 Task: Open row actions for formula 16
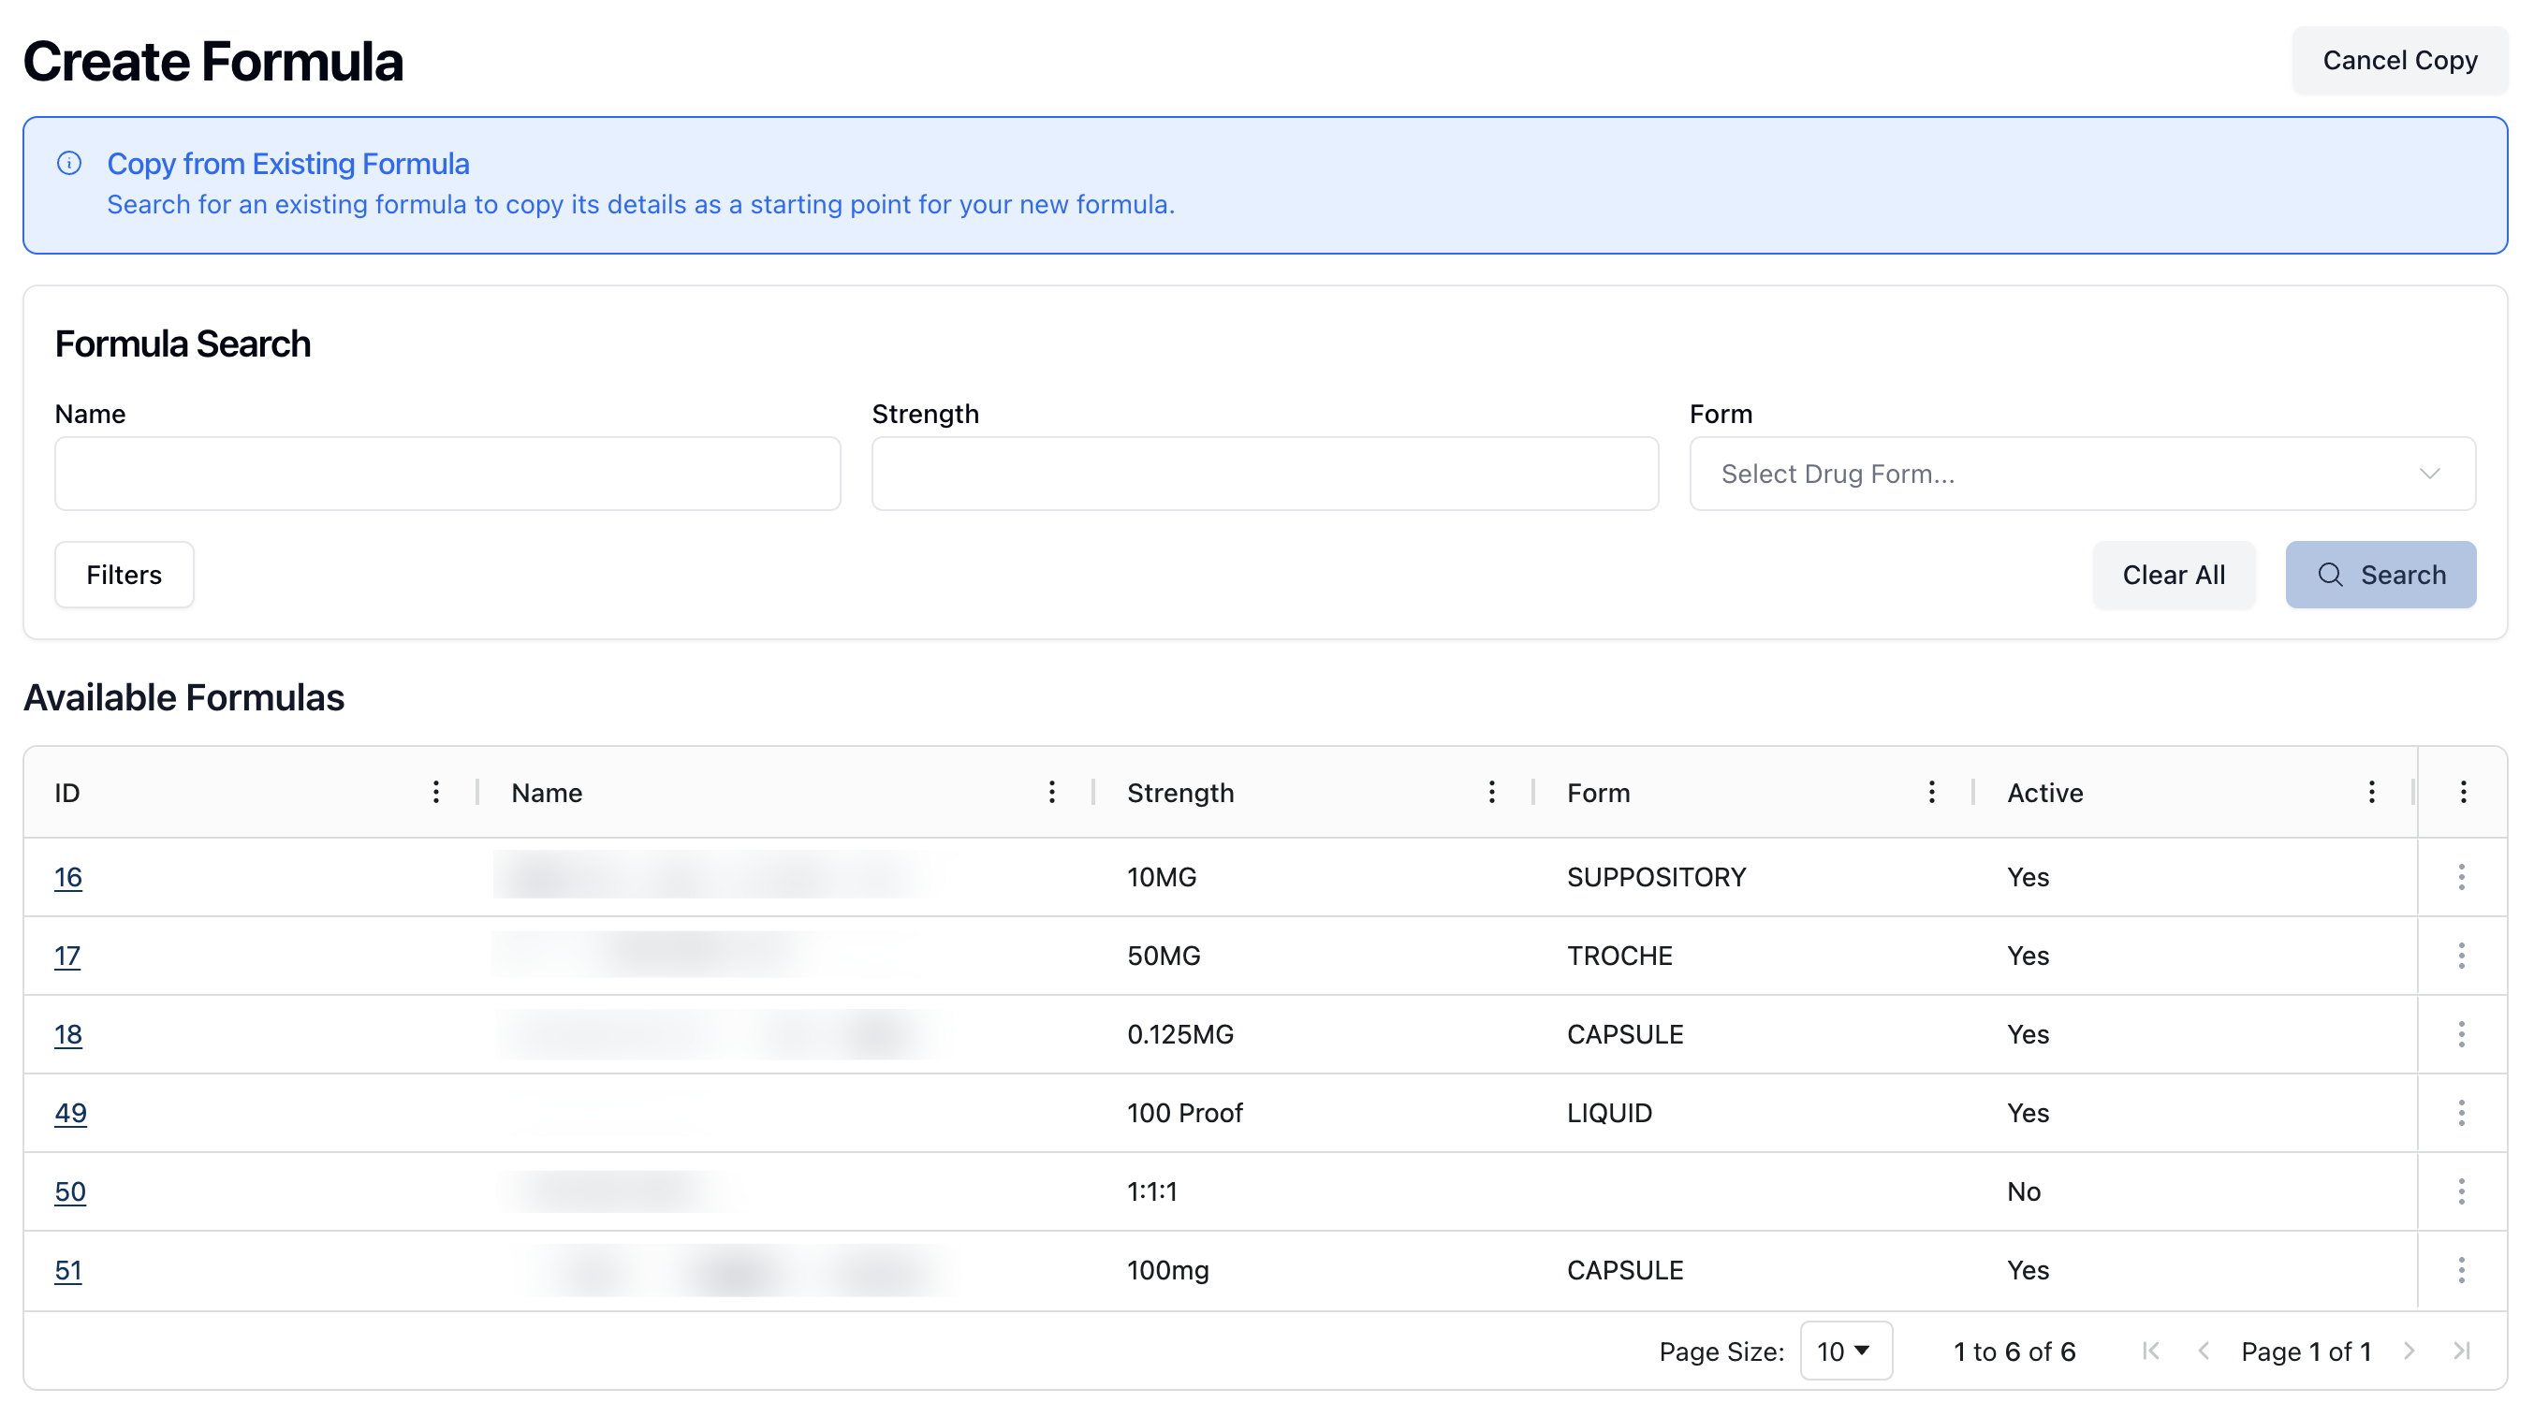click(x=2461, y=876)
